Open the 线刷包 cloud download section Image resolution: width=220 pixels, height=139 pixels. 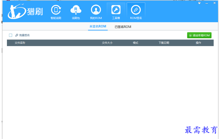coord(76,12)
